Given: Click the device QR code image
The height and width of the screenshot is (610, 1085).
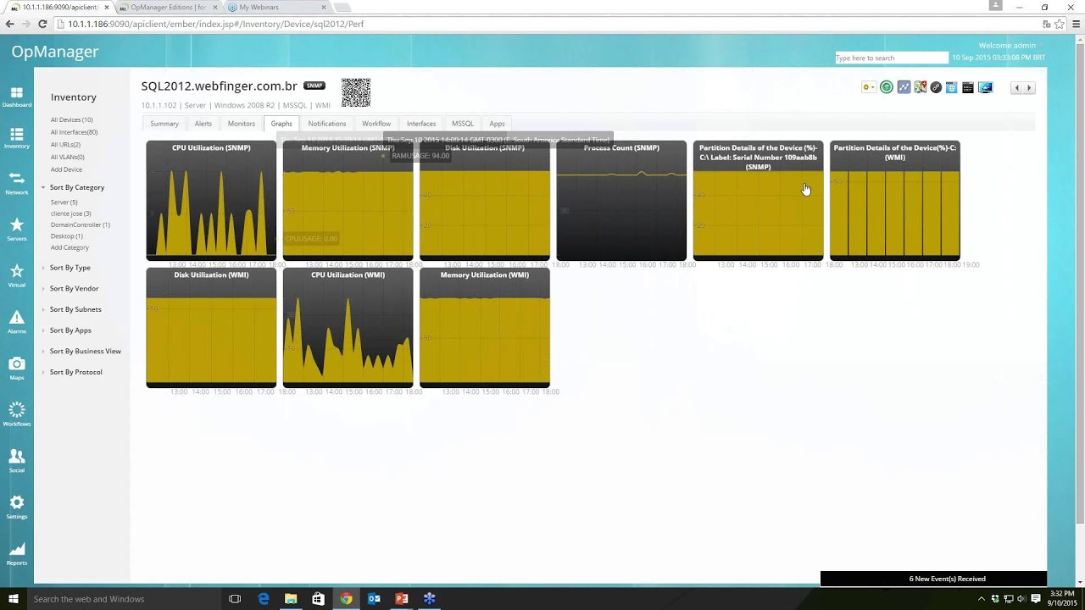Looking at the screenshot, I should [x=356, y=92].
